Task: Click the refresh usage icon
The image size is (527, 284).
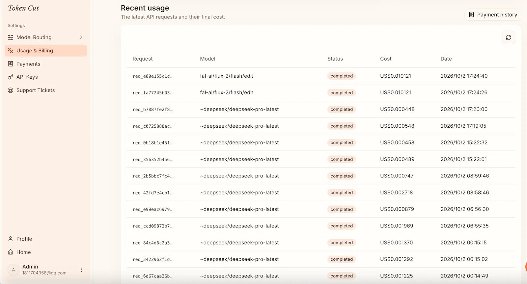Action: click(509, 38)
